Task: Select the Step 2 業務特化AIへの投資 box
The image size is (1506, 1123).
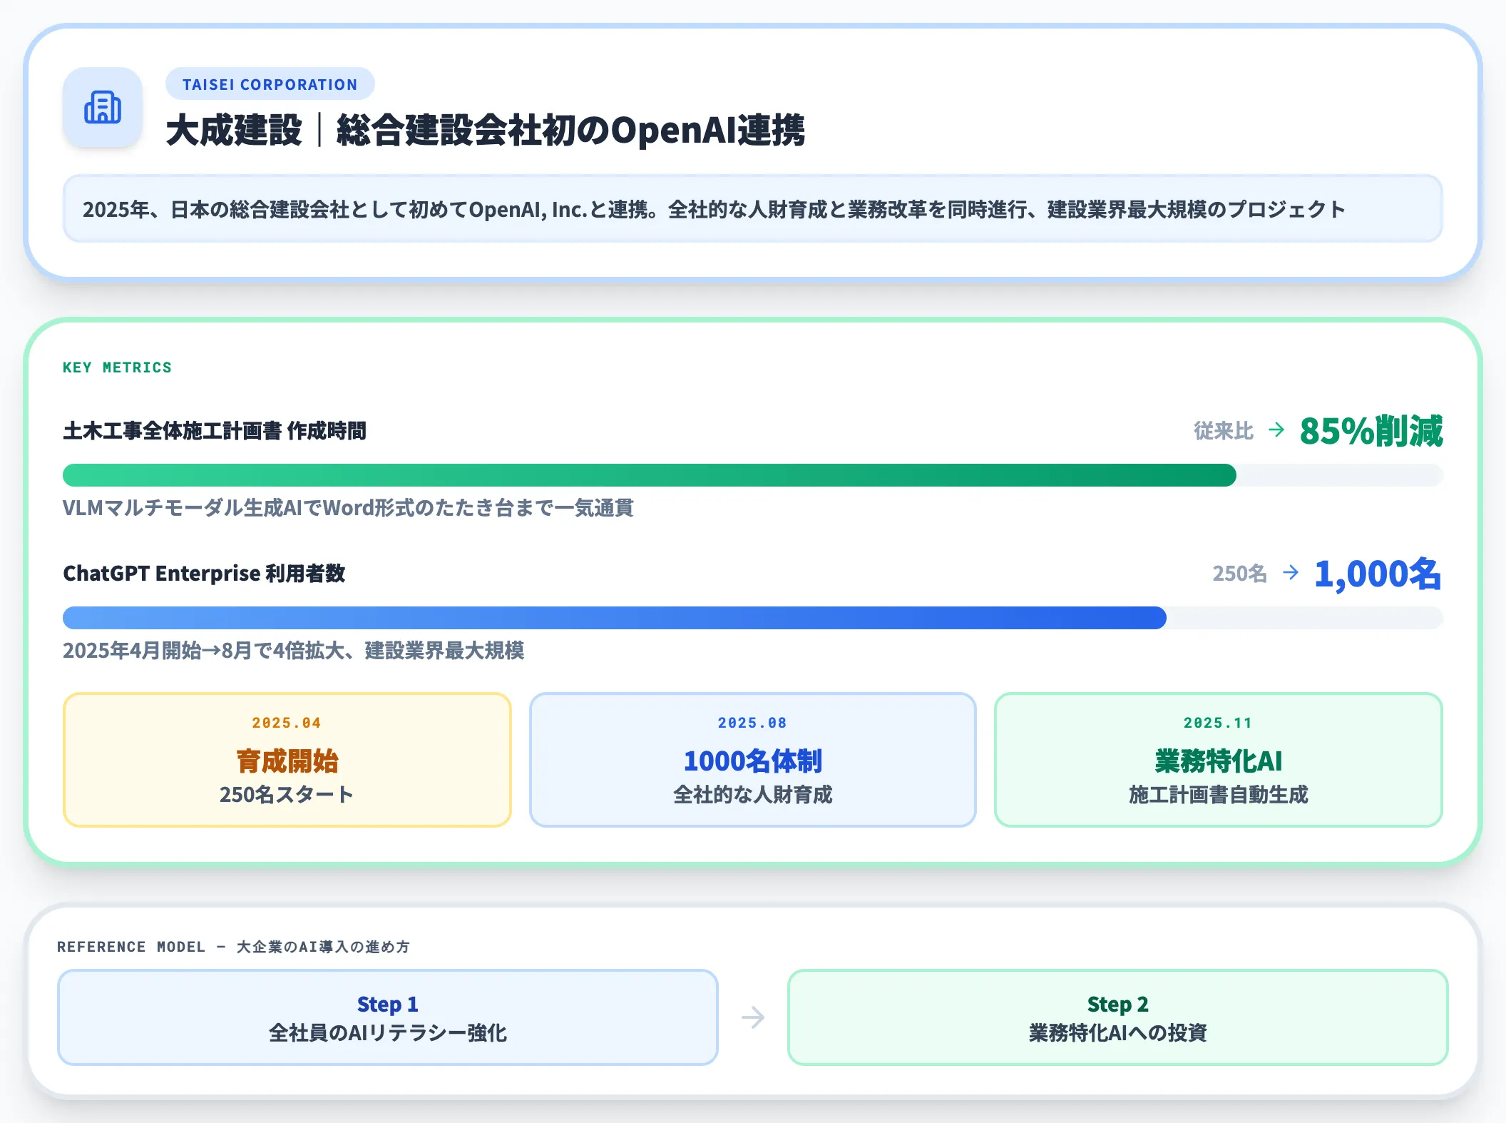Action: click(1118, 1017)
